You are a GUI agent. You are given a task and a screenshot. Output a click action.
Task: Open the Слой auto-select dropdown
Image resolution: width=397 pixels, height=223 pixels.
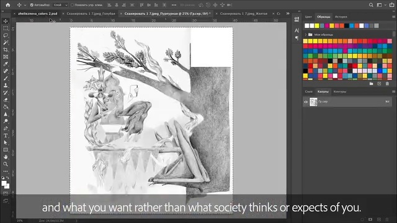pos(61,5)
